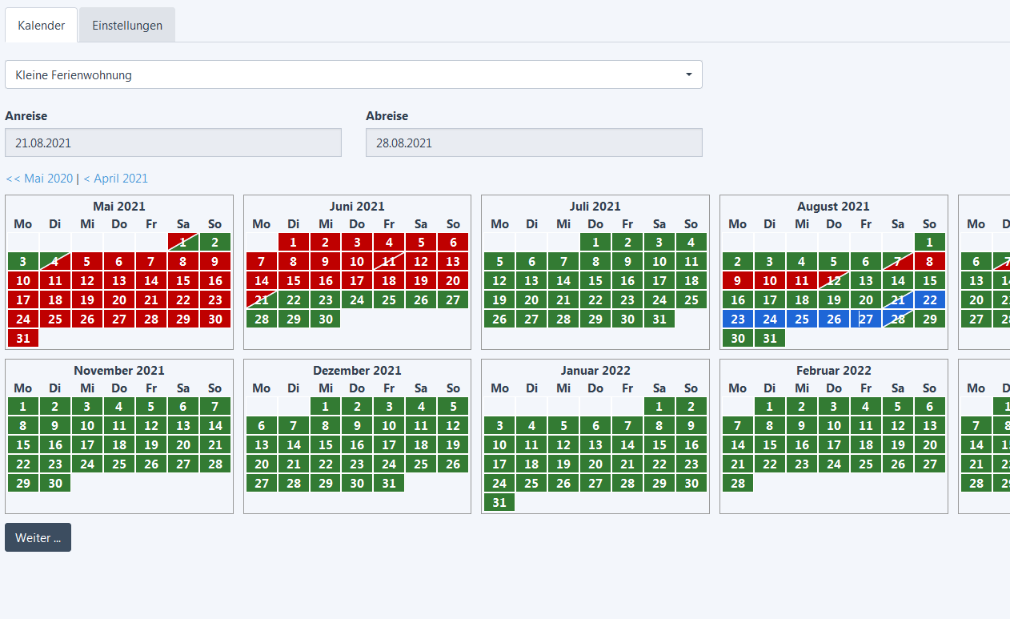The width and height of the screenshot is (1010, 619).
Task: Select day 17 in November 2021
Action: [x=87, y=444]
